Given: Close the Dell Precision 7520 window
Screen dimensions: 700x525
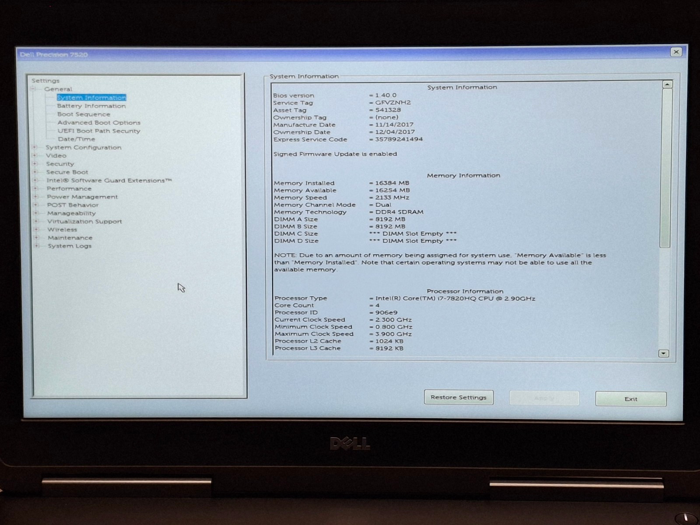Looking at the screenshot, I should pyautogui.click(x=676, y=52).
